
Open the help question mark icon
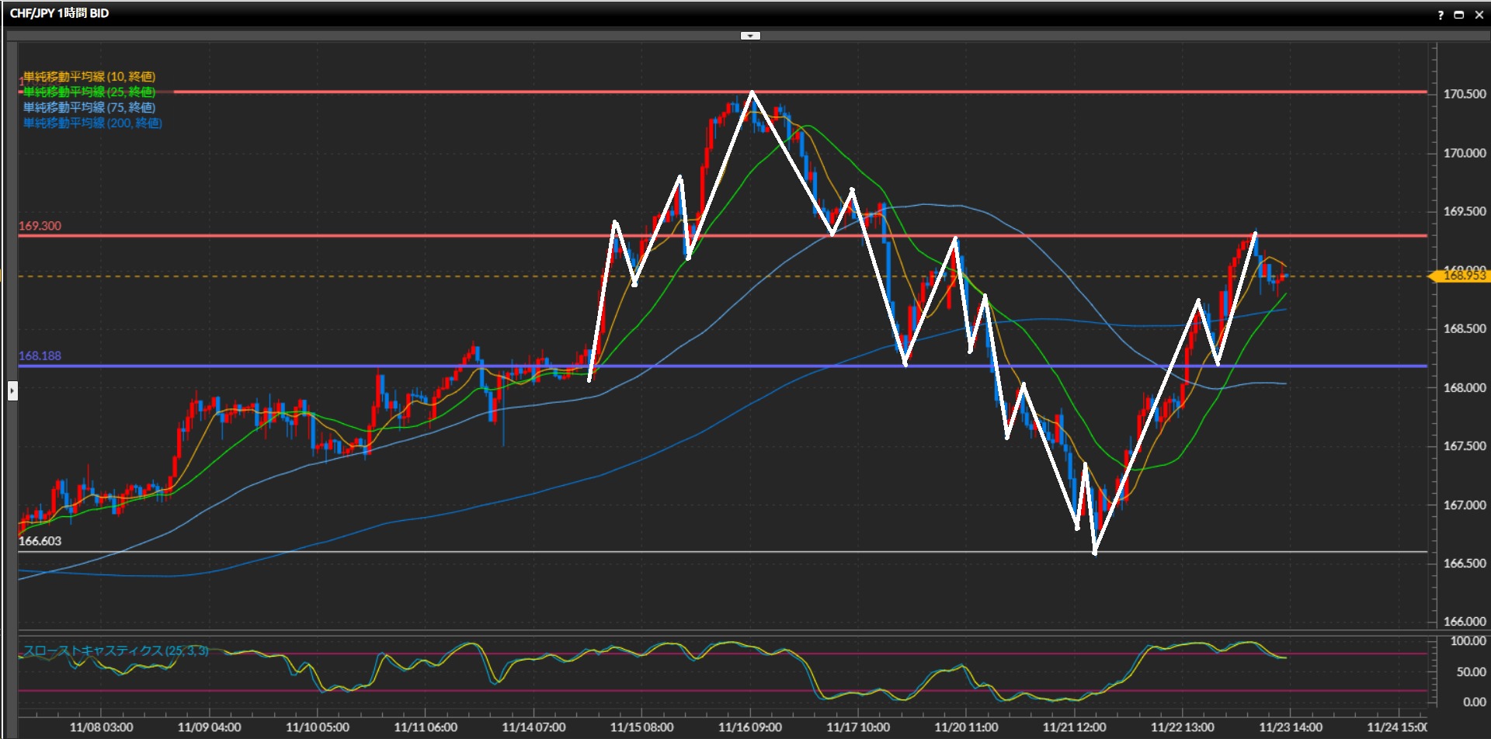(x=1441, y=15)
